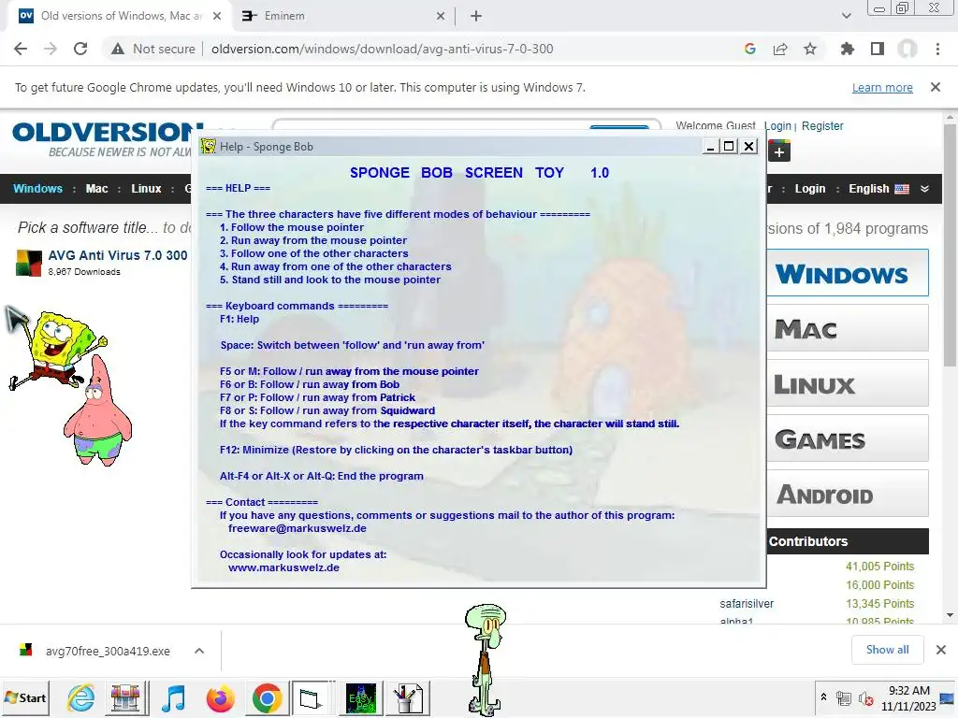Click the Register link
The height and width of the screenshot is (718, 958).
pos(822,126)
